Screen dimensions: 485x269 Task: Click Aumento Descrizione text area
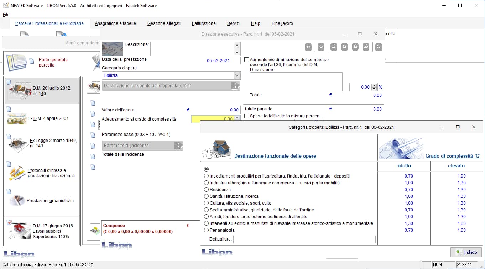(296, 82)
